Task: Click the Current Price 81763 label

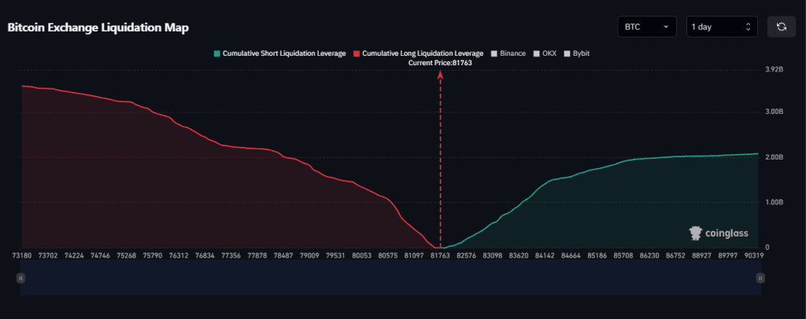Action: point(440,63)
